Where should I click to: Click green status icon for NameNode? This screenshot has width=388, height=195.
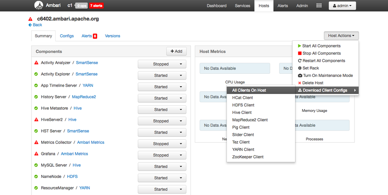tap(36, 176)
